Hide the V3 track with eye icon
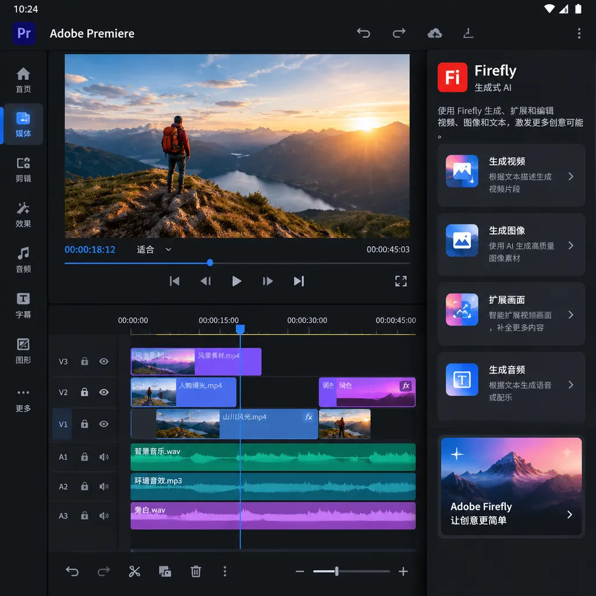This screenshot has width=596, height=596. (x=104, y=361)
